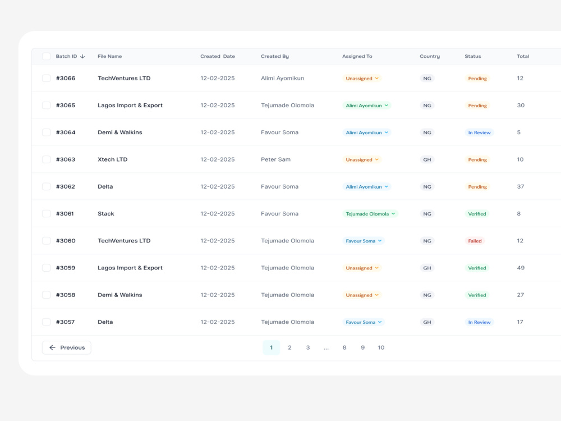The width and height of the screenshot is (561, 421).
Task: Open Unassigned dropdown for batch #3058
Action: 362,295
